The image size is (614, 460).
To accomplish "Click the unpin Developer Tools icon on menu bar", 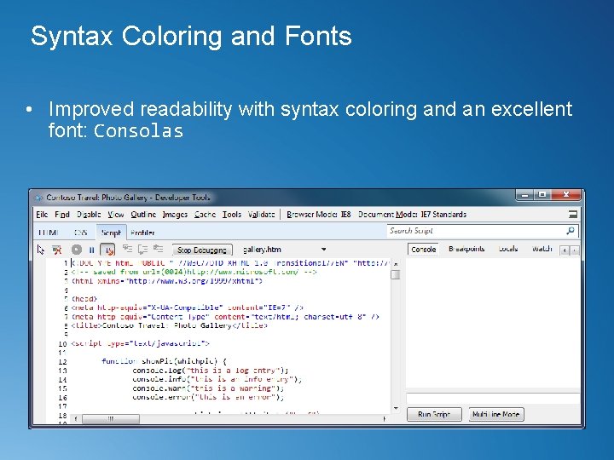I will (573, 214).
